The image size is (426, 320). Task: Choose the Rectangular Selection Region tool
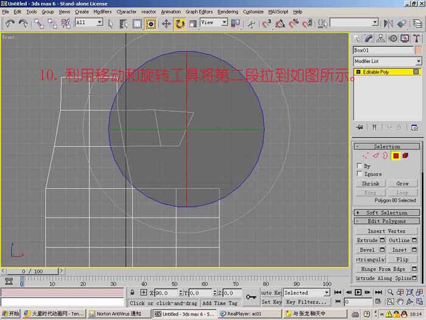(137, 24)
